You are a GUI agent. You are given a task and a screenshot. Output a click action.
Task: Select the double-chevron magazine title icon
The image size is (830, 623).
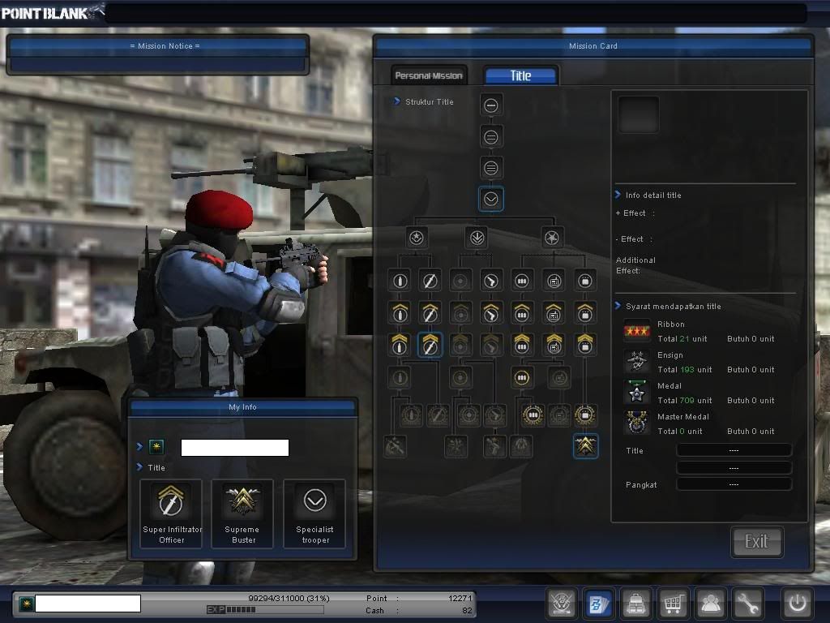coord(522,345)
